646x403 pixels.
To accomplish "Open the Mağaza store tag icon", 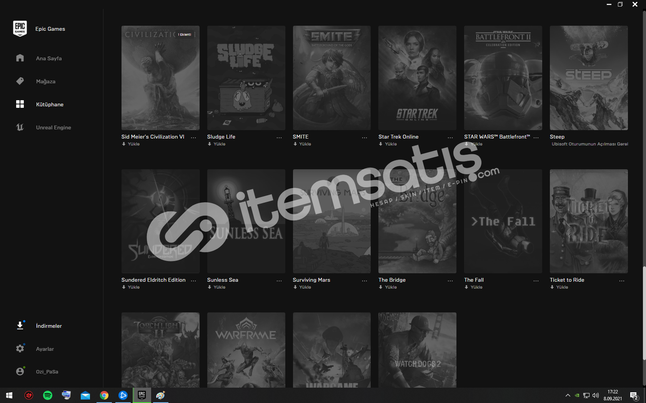I will (x=20, y=81).
